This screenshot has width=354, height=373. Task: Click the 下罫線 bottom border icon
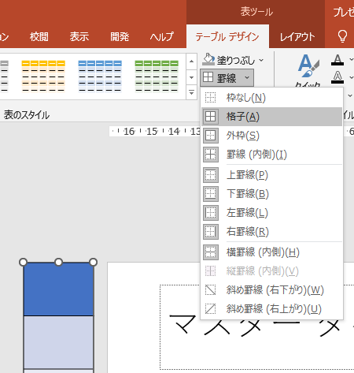[x=211, y=194]
